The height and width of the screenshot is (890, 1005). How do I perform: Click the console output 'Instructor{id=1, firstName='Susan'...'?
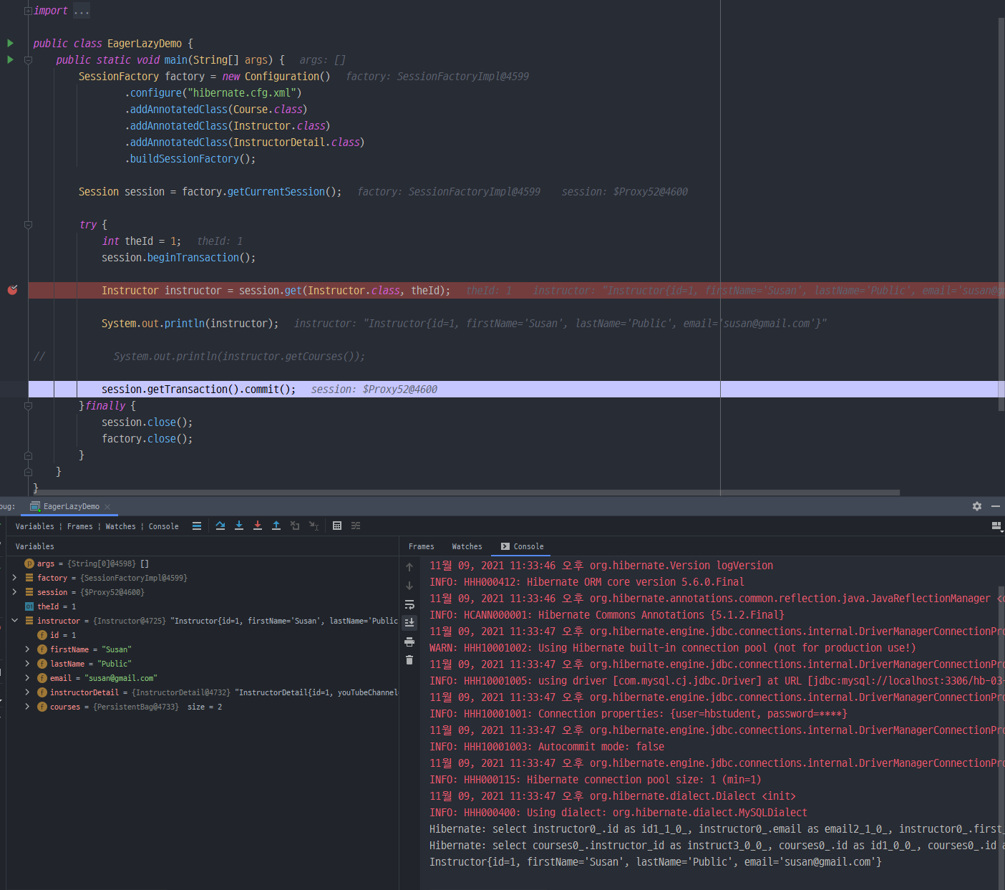(x=655, y=862)
